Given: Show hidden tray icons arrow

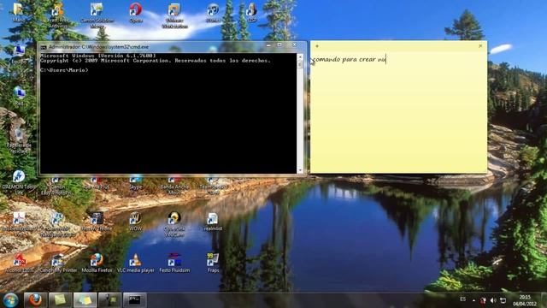Looking at the screenshot, I should tap(473, 300).
